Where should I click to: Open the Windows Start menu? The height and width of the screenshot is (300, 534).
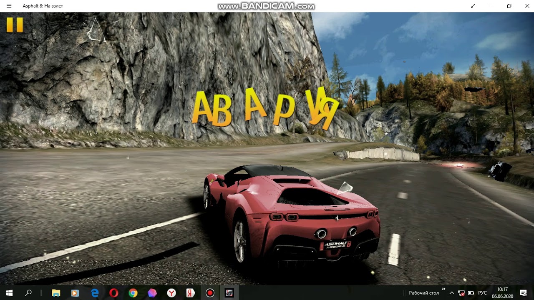pos(9,293)
